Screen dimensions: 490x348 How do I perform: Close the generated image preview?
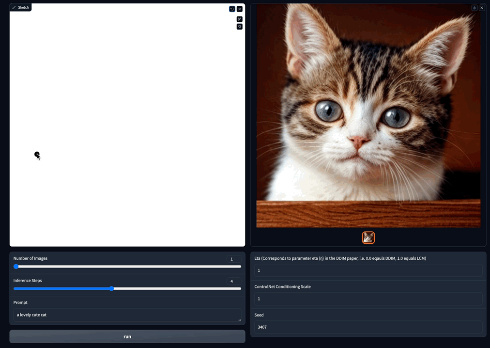[x=482, y=8]
